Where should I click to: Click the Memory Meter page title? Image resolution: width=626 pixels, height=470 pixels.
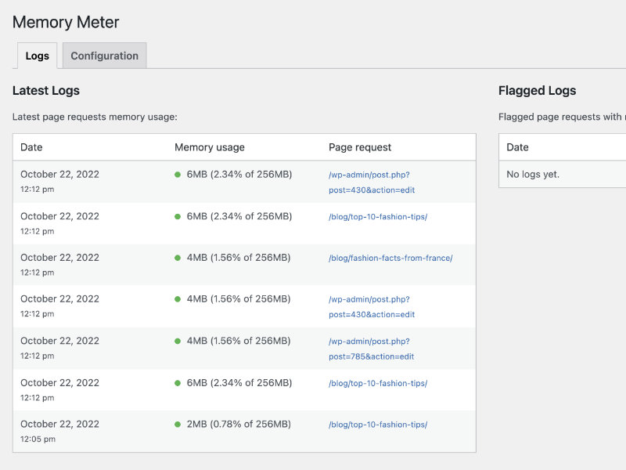click(66, 22)
